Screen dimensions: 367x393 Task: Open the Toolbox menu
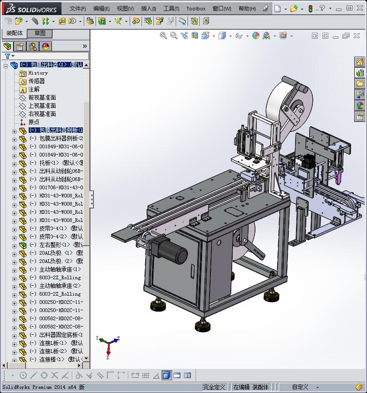pos(196,9)
